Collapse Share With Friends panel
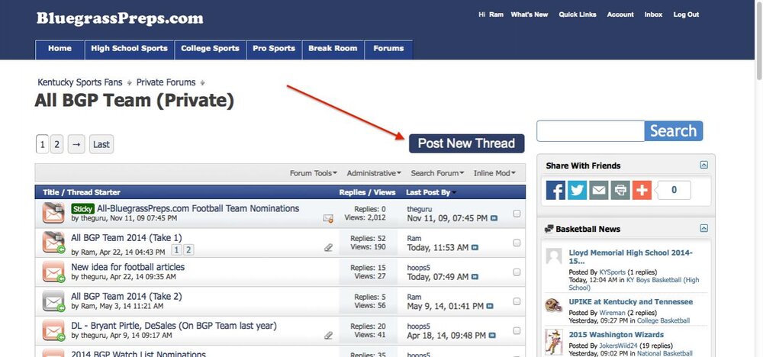This screenshot has width=763, height=357. pos(703,165)
